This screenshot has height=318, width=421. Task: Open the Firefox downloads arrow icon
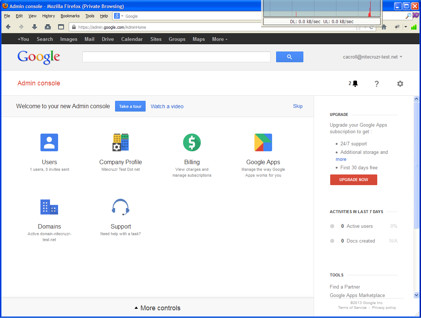(x=34, y=27)
